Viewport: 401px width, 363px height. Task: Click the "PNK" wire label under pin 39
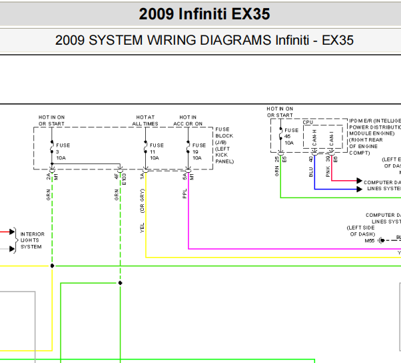(328, 171)
